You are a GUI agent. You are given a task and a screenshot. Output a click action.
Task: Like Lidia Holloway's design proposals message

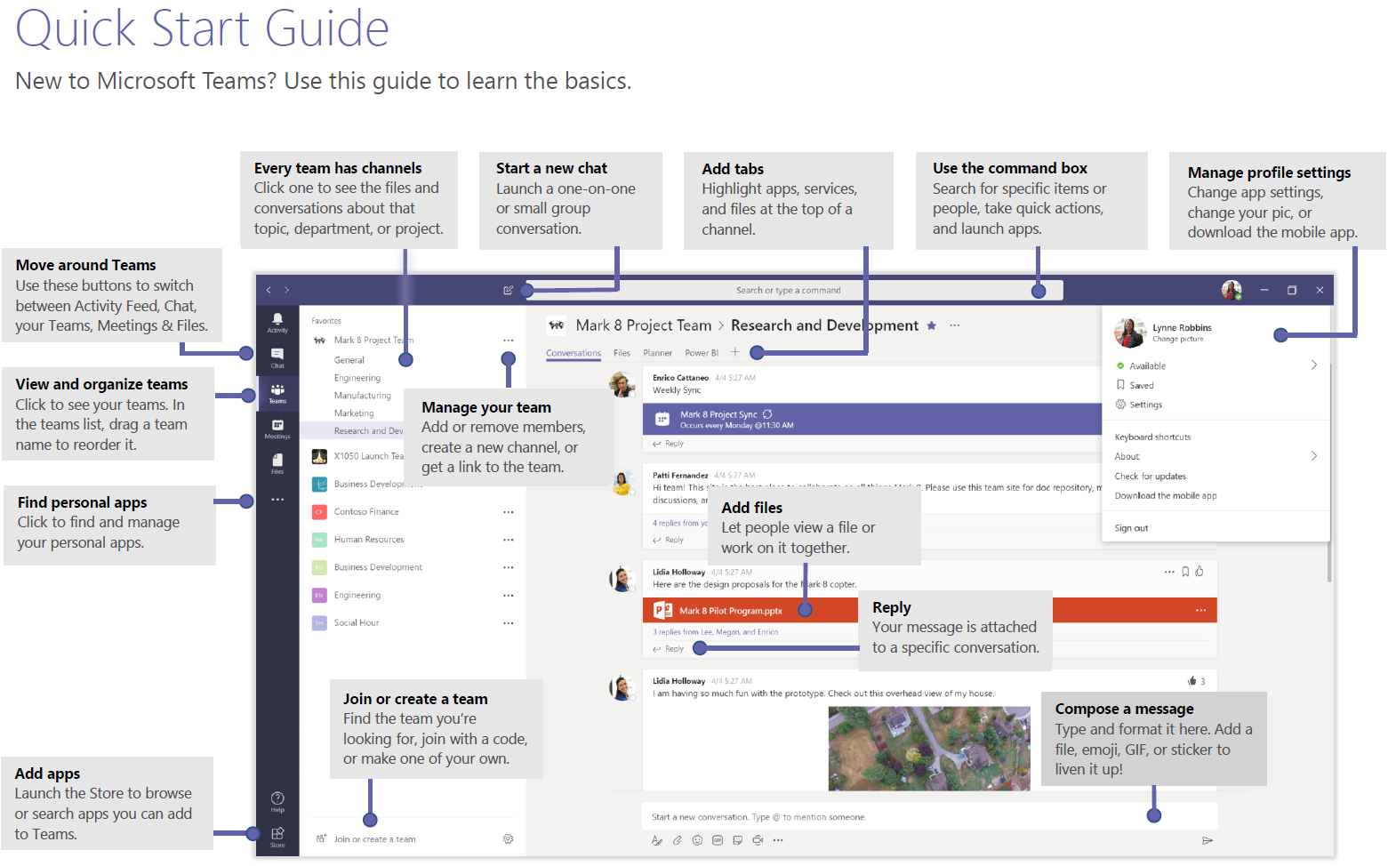[1199, 572]
